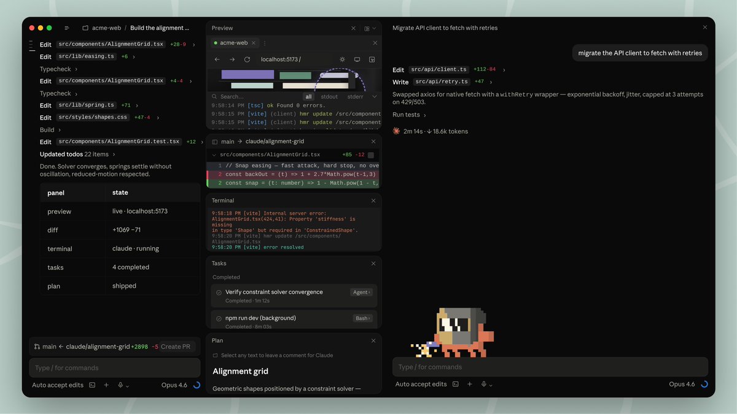This screenshot has height=414, width=737.
Task: Expand the Typecheck step
Action: pyautogui.click(x=54, y=69)
